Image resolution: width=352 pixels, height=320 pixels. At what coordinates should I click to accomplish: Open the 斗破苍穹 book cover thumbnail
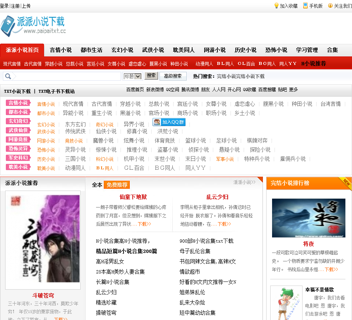[x=43, y=240]
